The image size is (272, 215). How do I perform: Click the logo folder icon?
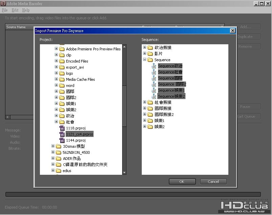62,73
